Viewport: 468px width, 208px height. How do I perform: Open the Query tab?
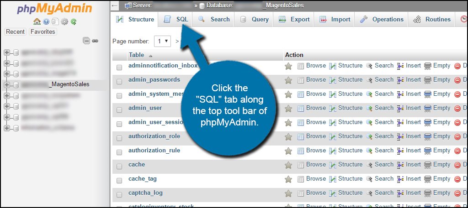tap(254, 19)
